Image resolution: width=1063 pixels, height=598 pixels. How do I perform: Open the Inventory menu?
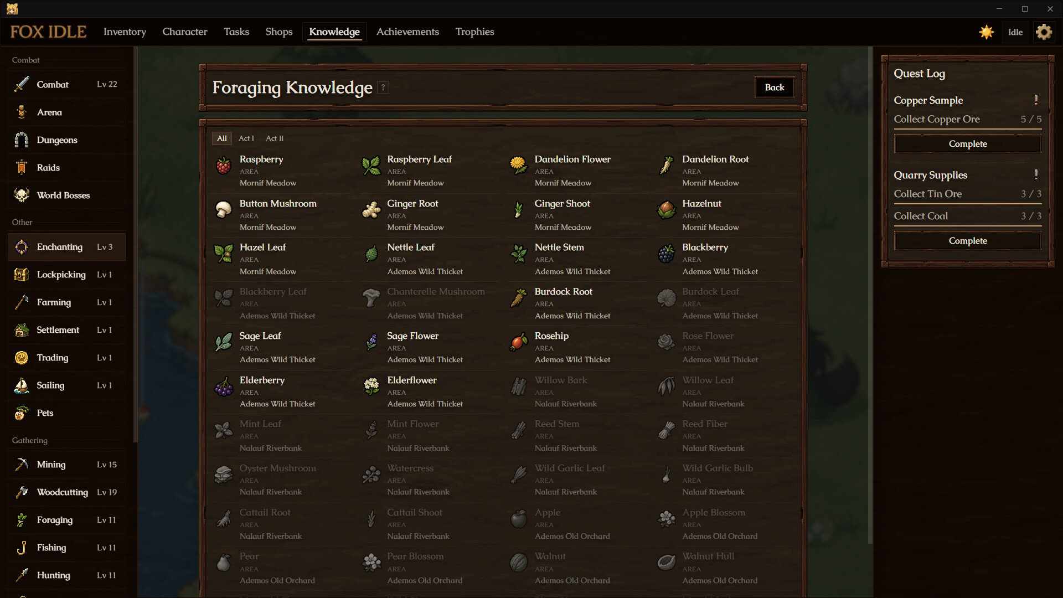pyautogui.click(x=125, y=32)
